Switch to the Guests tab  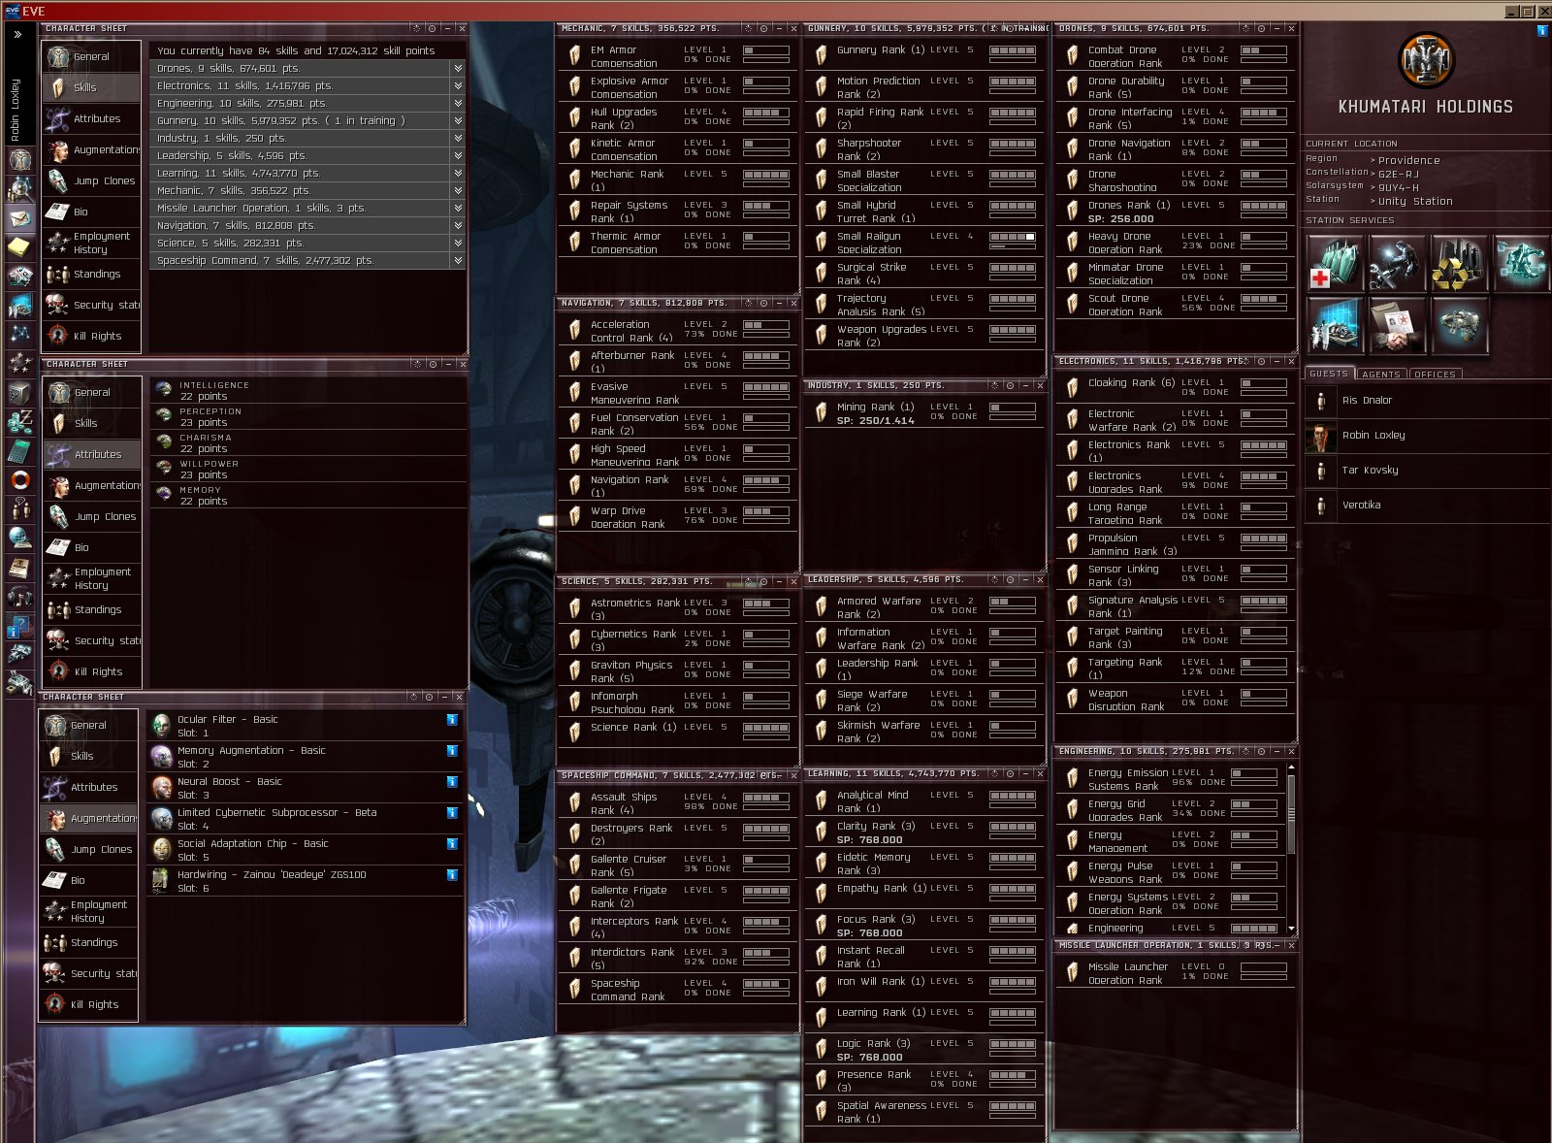click(x=1329, y=374)
